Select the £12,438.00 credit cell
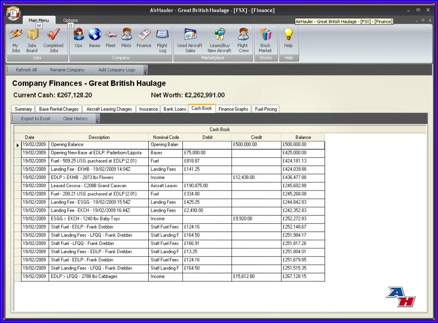The width and height of the screenshot is (438, 323). 257,177
